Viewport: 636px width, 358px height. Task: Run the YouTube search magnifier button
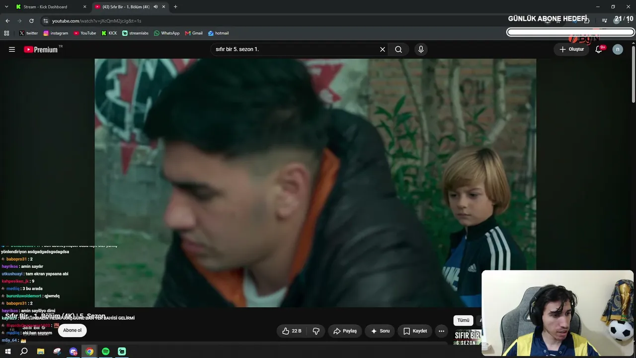point(398,49)
